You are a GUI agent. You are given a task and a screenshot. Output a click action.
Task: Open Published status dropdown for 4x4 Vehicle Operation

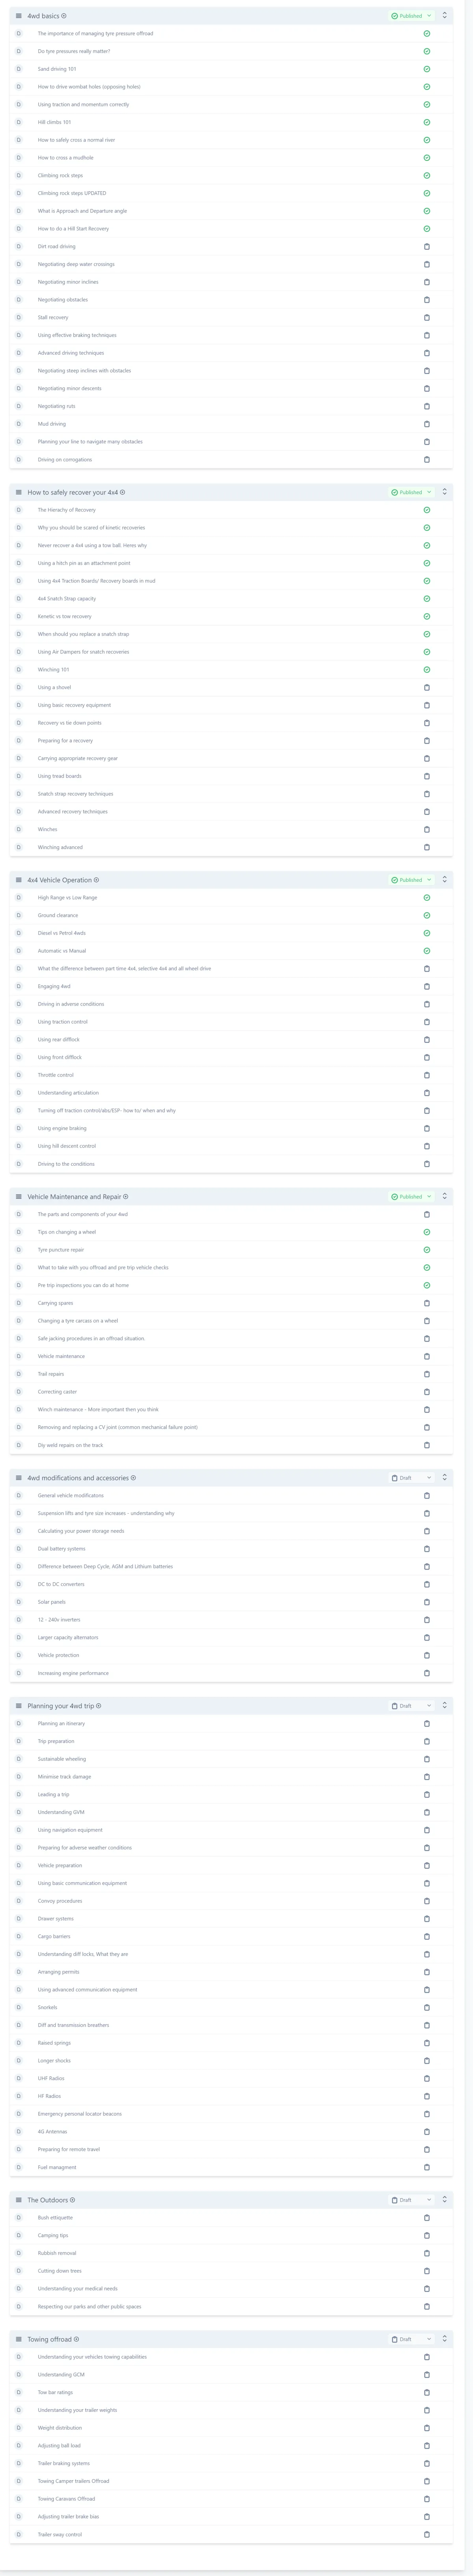(x=411, y=880)
